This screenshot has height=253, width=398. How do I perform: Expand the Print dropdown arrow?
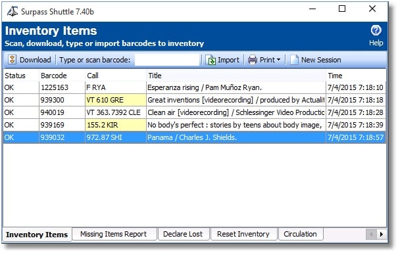pos(278,60)
